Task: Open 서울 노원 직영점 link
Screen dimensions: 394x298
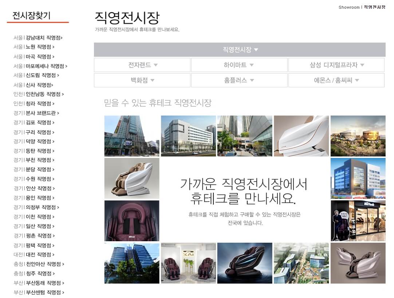Action: click(34, 47)
